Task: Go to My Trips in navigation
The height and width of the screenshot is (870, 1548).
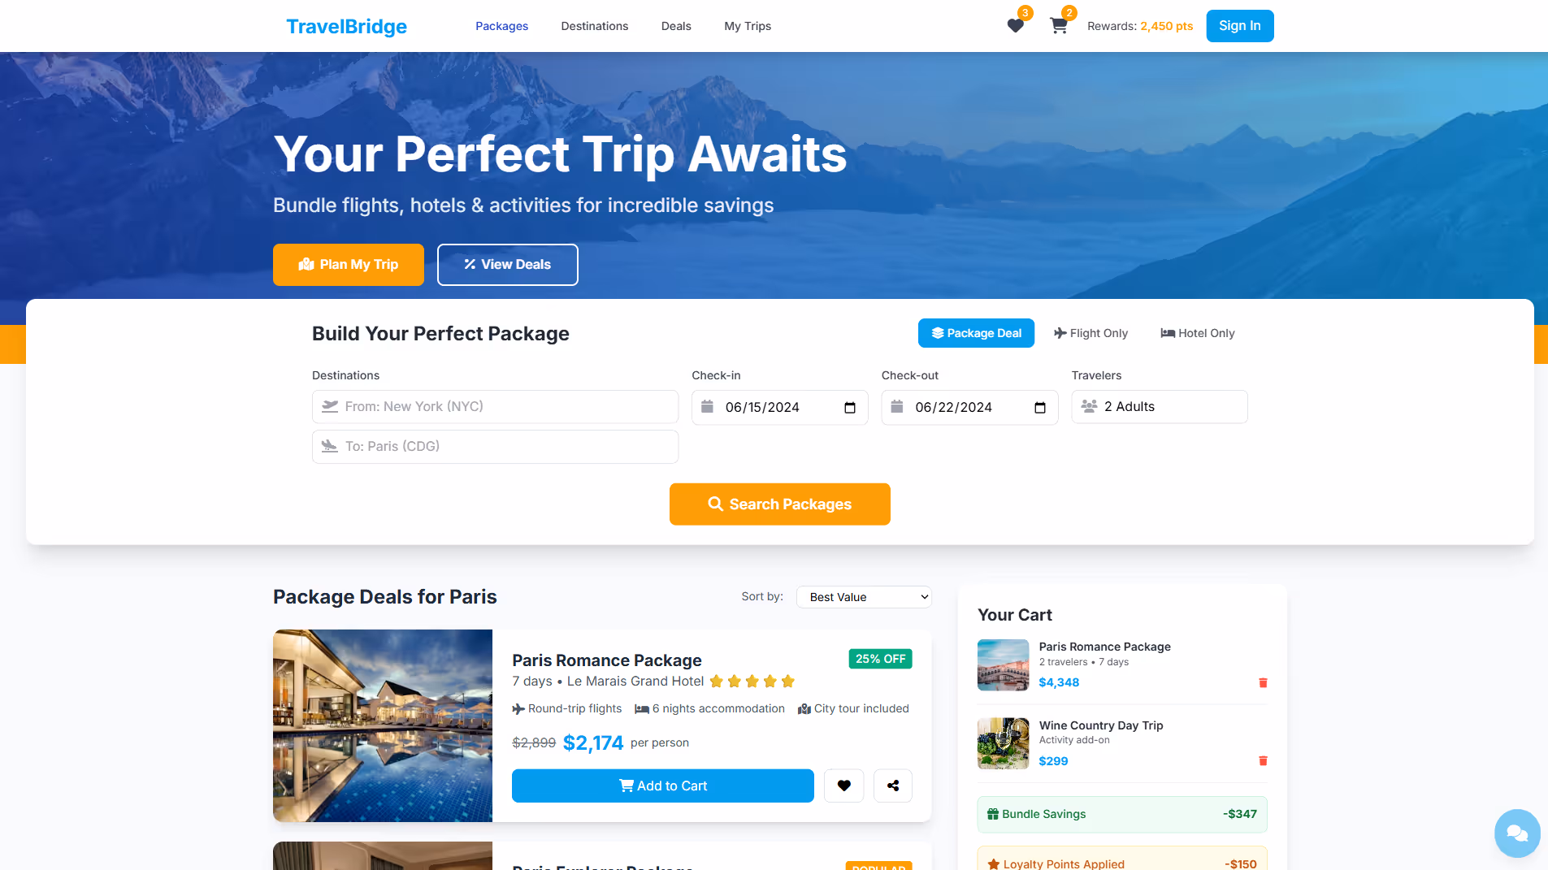Action: (x=748, y=26)
